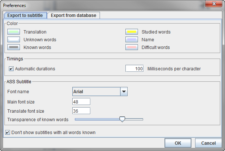
Task: Click the Arial font combo box
Action: (96, 91)
